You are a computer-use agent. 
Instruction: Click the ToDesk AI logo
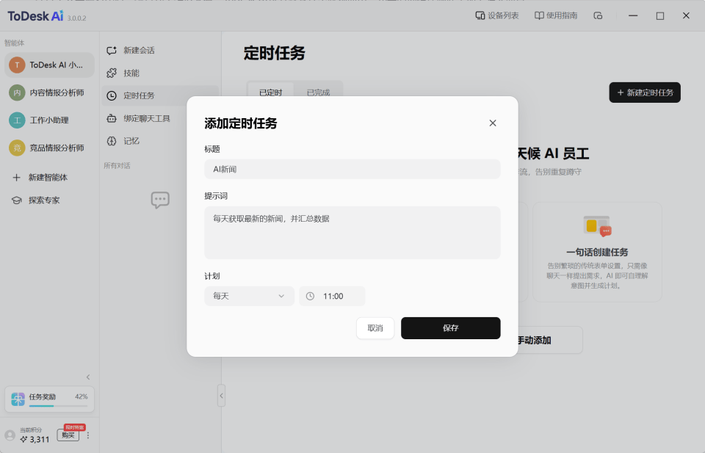[35, 16]
